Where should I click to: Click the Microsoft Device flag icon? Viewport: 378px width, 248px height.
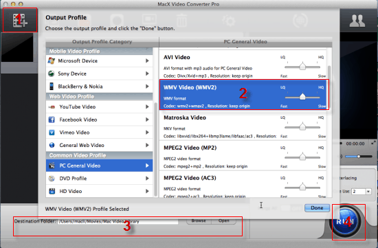click(52, 60)
